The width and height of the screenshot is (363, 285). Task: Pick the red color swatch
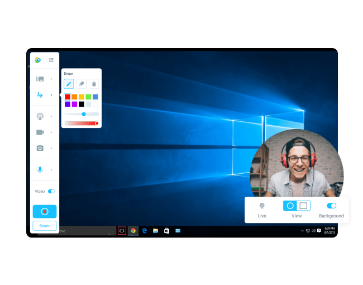tap(68, 97)
